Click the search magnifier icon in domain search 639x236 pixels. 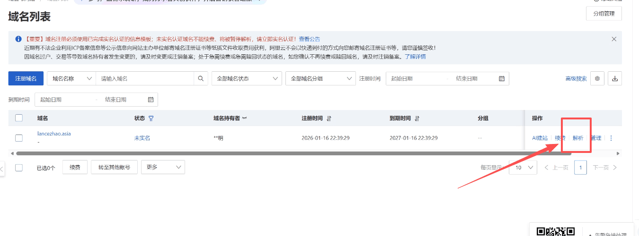[201, 78]
